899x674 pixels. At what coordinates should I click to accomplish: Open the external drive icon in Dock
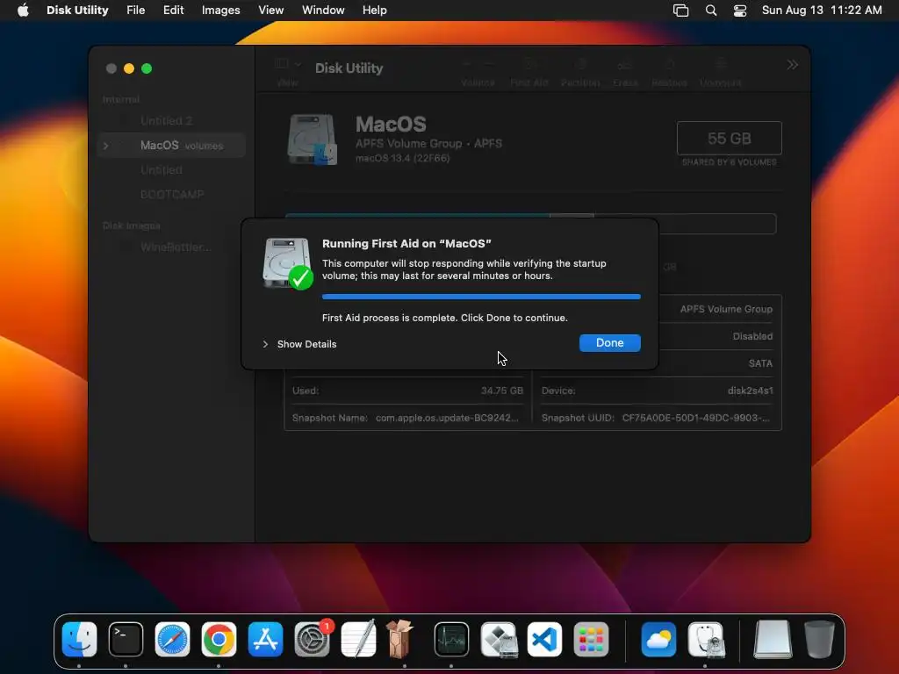[773, 639]
